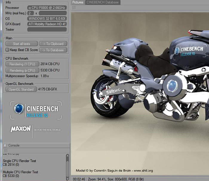Screen dimensions: 209x181
Task: Click the Zoom: 94.4% status bar entry
Action: (x=97, y=179)
